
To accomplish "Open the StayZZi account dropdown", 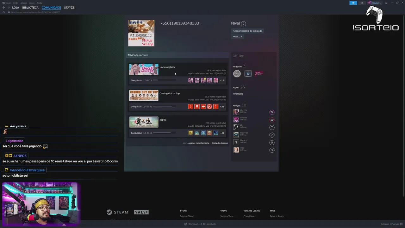I will click(375, 3).
